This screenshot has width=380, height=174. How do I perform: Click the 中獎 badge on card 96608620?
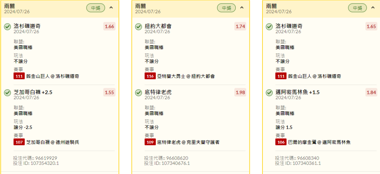coord(226,8)
